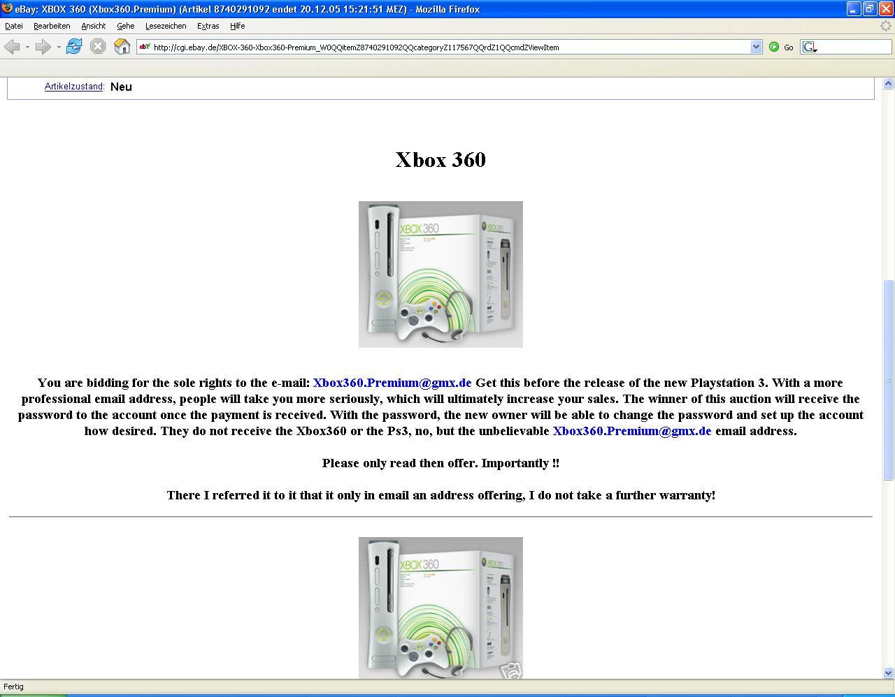This screenshot has width=895, height=697.
Task: Click the Stop loading button
Action: (x=98, y=47)
